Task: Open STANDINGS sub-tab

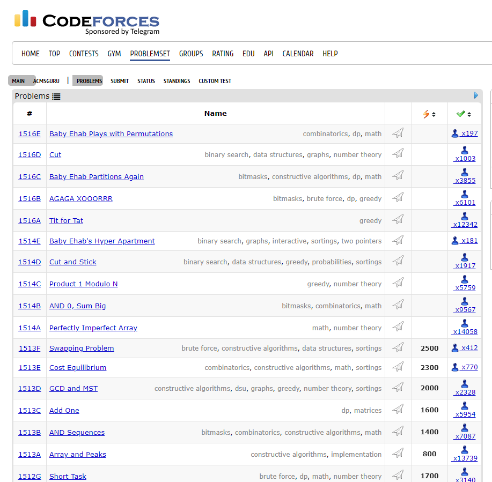Action: (177, 81)
